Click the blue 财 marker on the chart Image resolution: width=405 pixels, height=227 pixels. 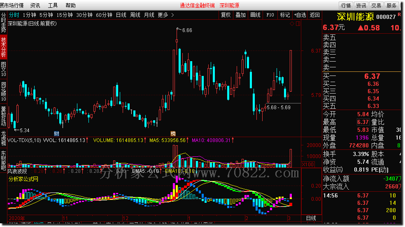tap(56, 133)
